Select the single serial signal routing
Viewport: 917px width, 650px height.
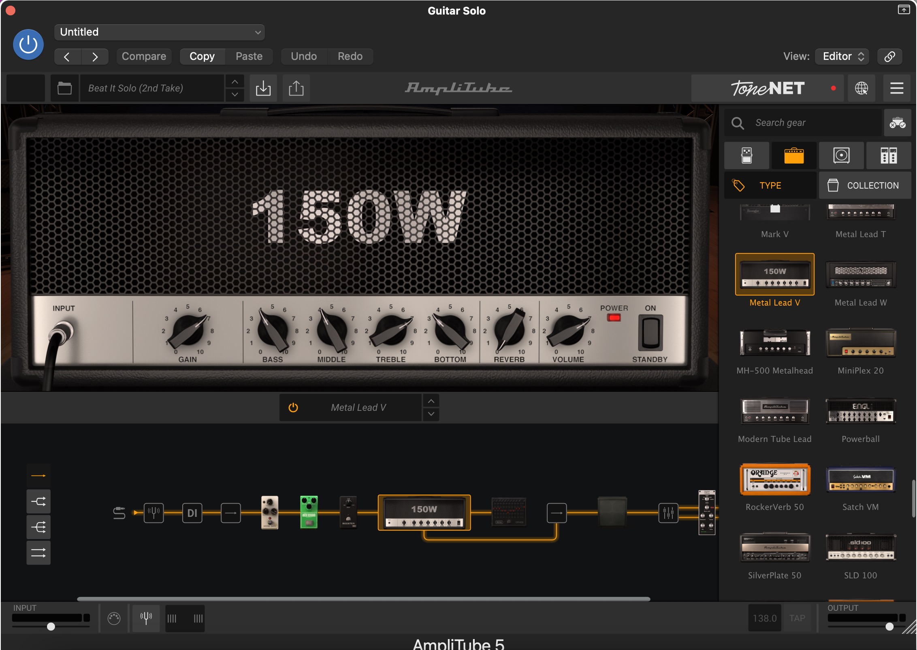tap(38, 476)
